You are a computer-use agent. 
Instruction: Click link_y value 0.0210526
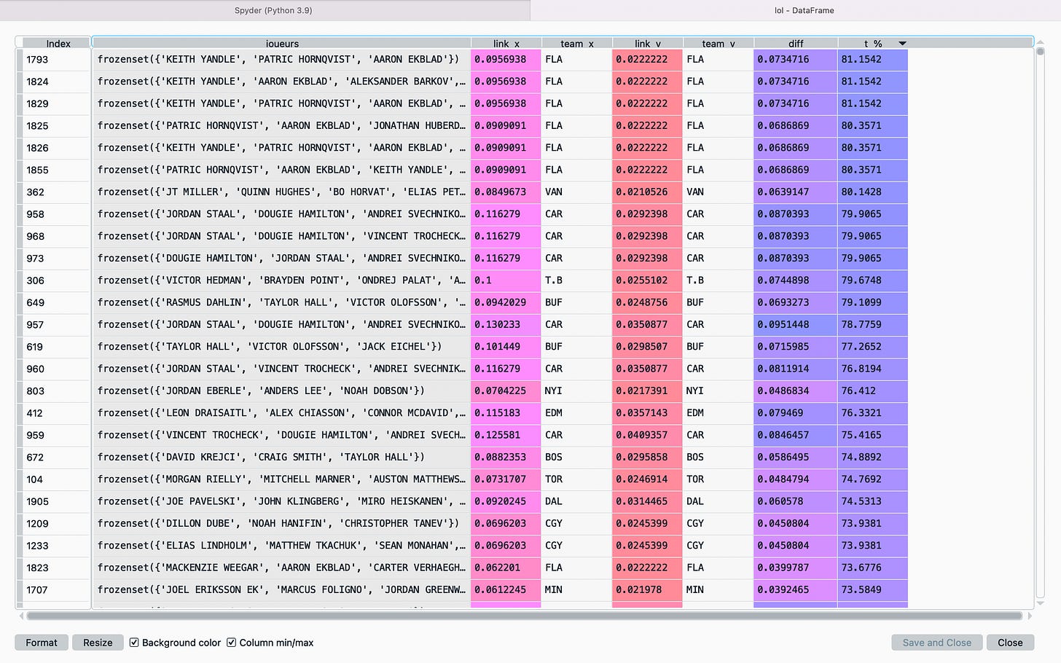[647, 192]
